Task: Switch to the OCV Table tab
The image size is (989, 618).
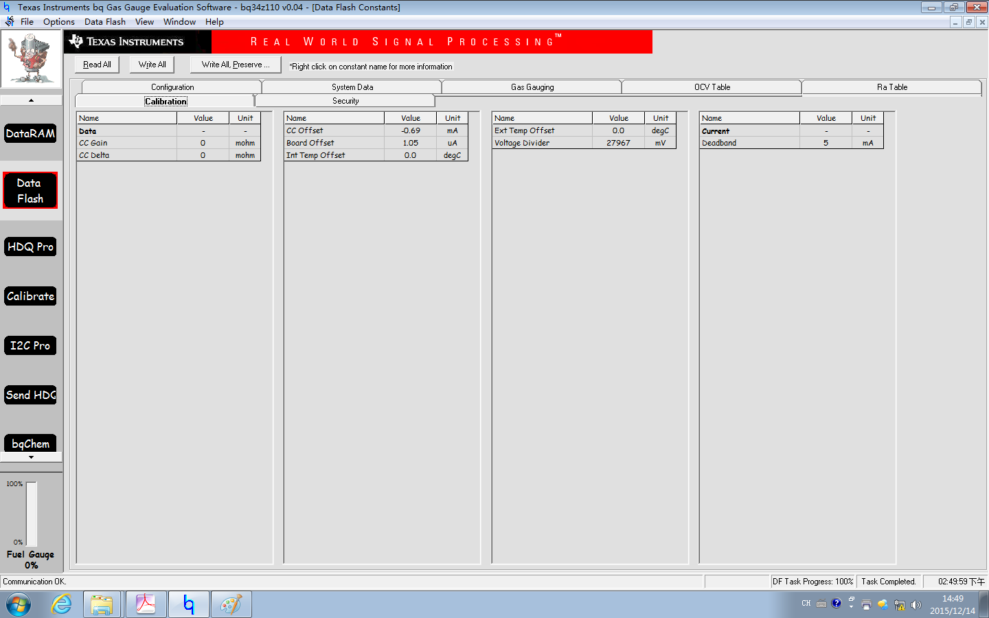Action: [x=712, y=87]
